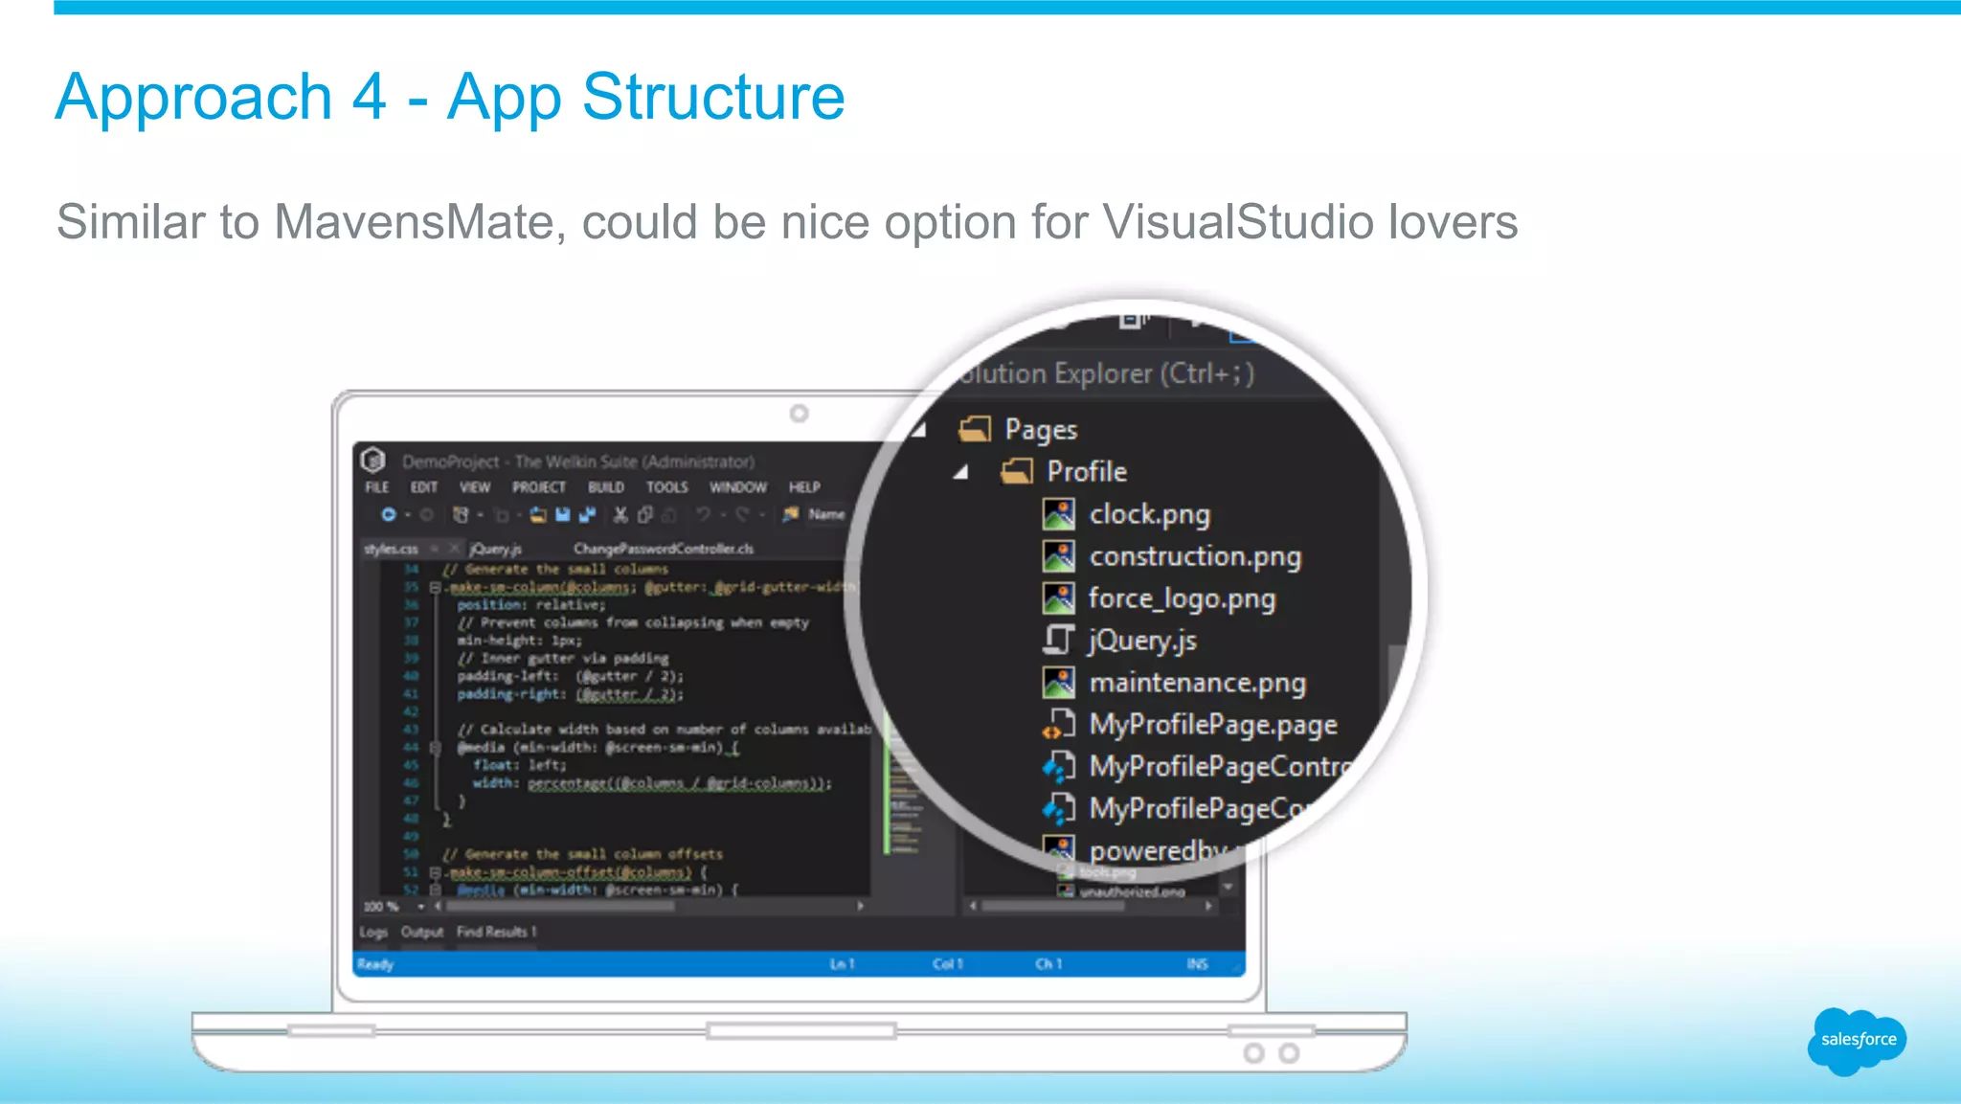Click the 'Ln 1' status indicator
The width and height of the screenshot is (1961, 1104).
842,964
